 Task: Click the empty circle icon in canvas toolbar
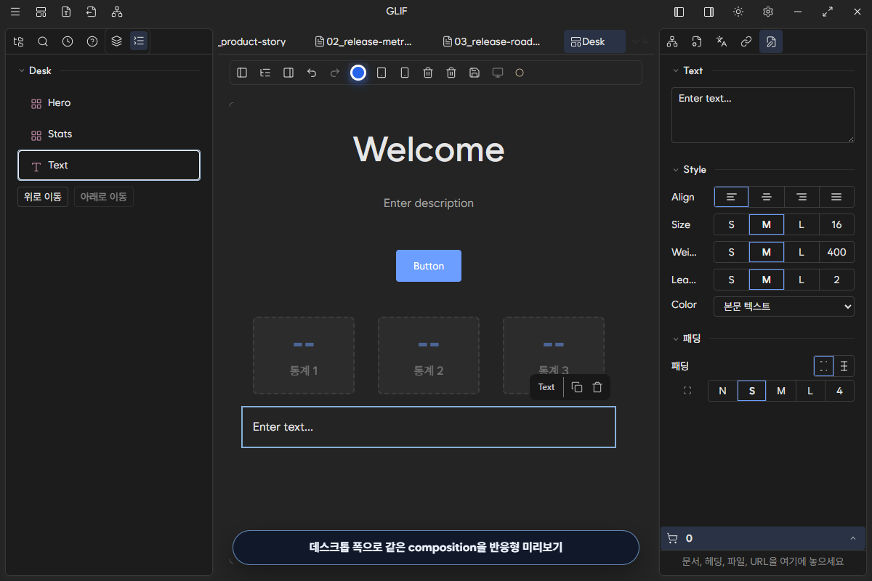520,73
